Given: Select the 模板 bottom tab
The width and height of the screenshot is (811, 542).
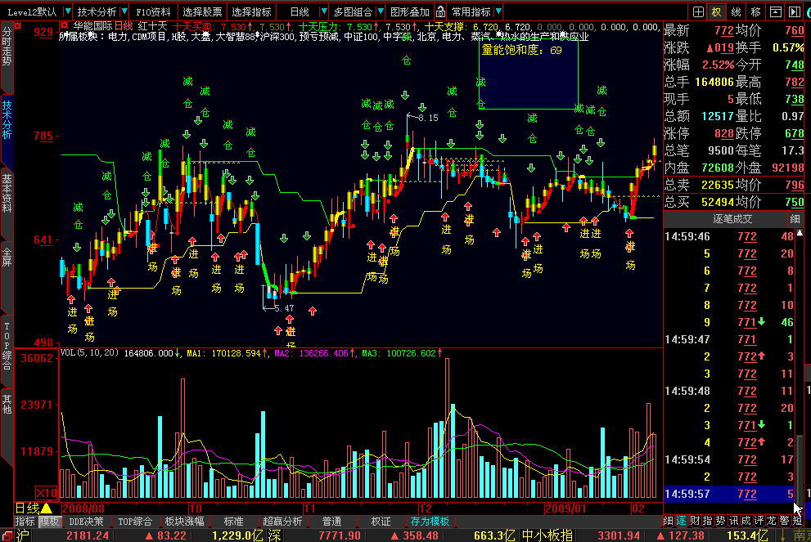Looking at the screenshot, I should click(50, 522).
